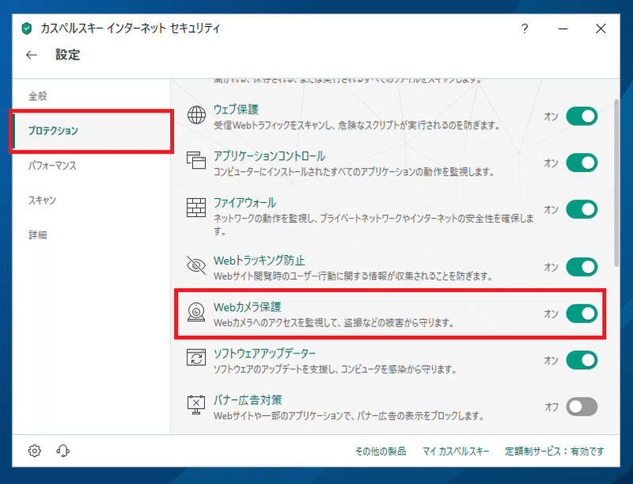Click the brick wall icon for ファイアウォール

point(196,208)
